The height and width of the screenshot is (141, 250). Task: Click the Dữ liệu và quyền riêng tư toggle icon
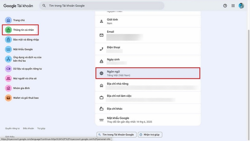pyautogui.click(x=8, y=69)
